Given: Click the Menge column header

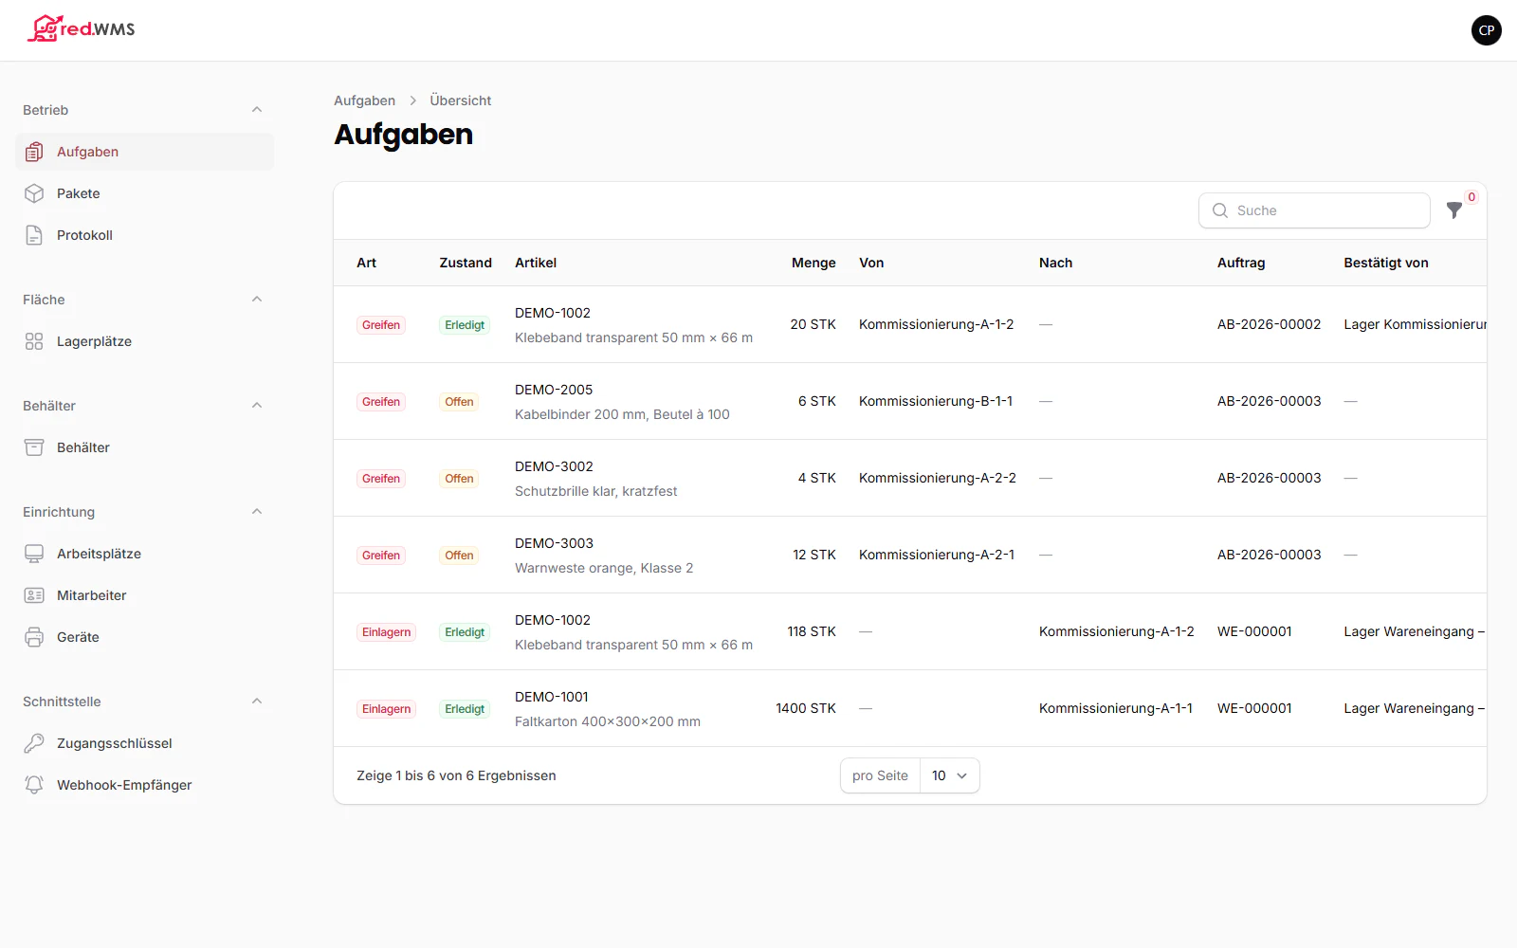Looking at the screenshot, I should coord(813,263).
